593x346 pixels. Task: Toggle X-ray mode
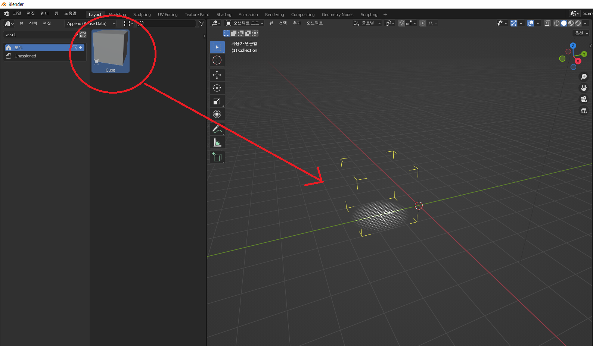pyautogui.click(x=547, y=23)
